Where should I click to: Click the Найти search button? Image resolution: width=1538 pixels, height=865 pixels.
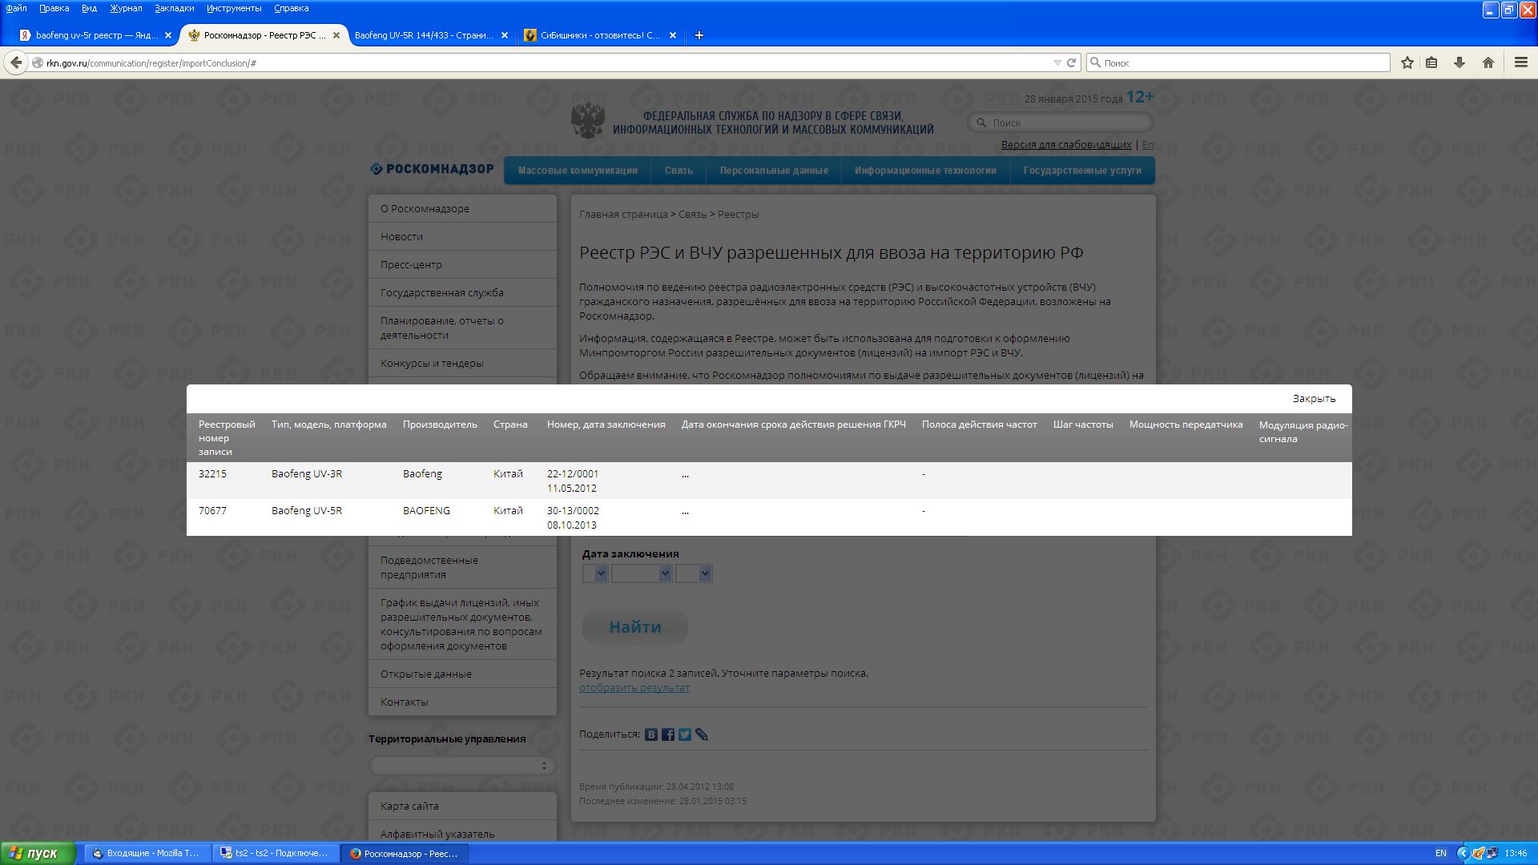634,627
